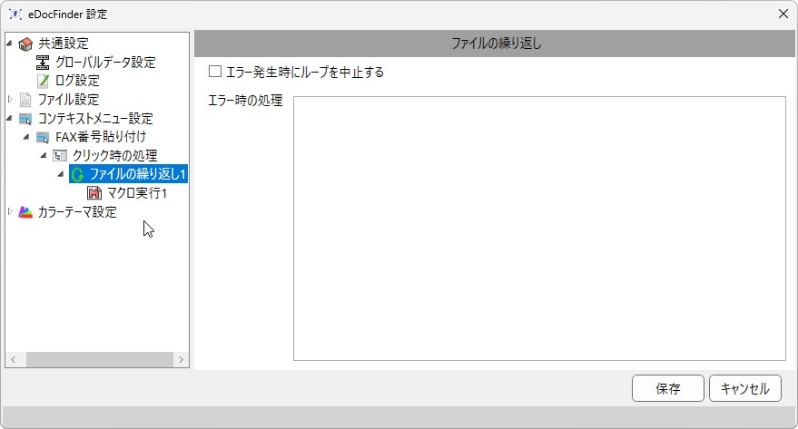Collapse the コンテキストメニュー設定 node
798x429 pixels.
pos(9,119)
